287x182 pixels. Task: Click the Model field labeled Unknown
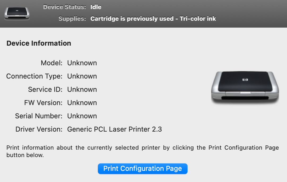[x=82, y=63]
